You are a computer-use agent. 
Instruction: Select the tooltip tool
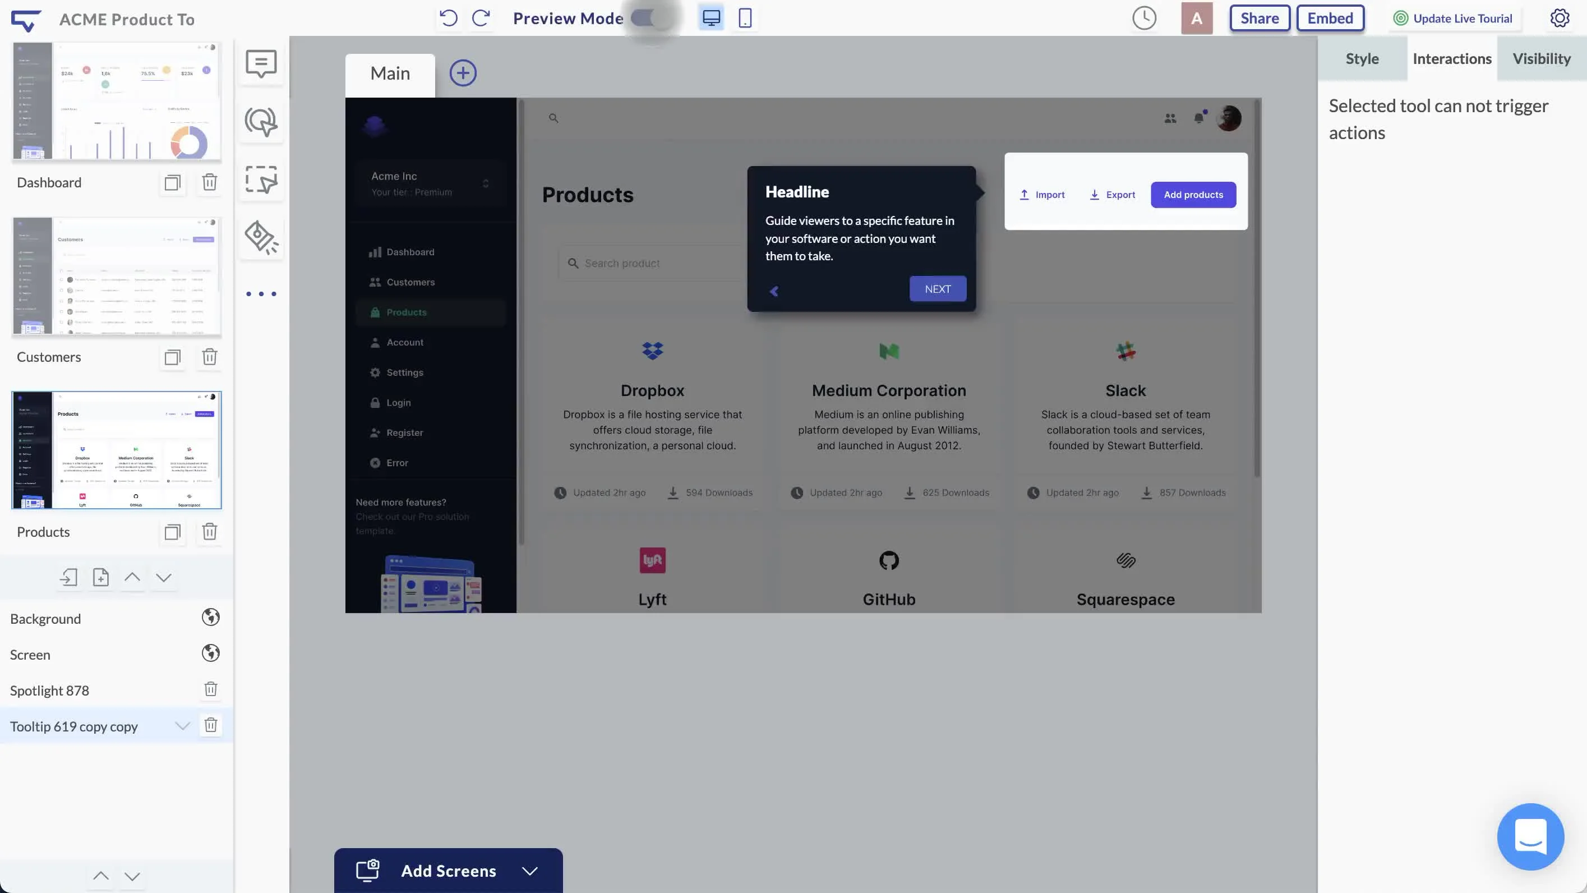click(x=261, y=63)
